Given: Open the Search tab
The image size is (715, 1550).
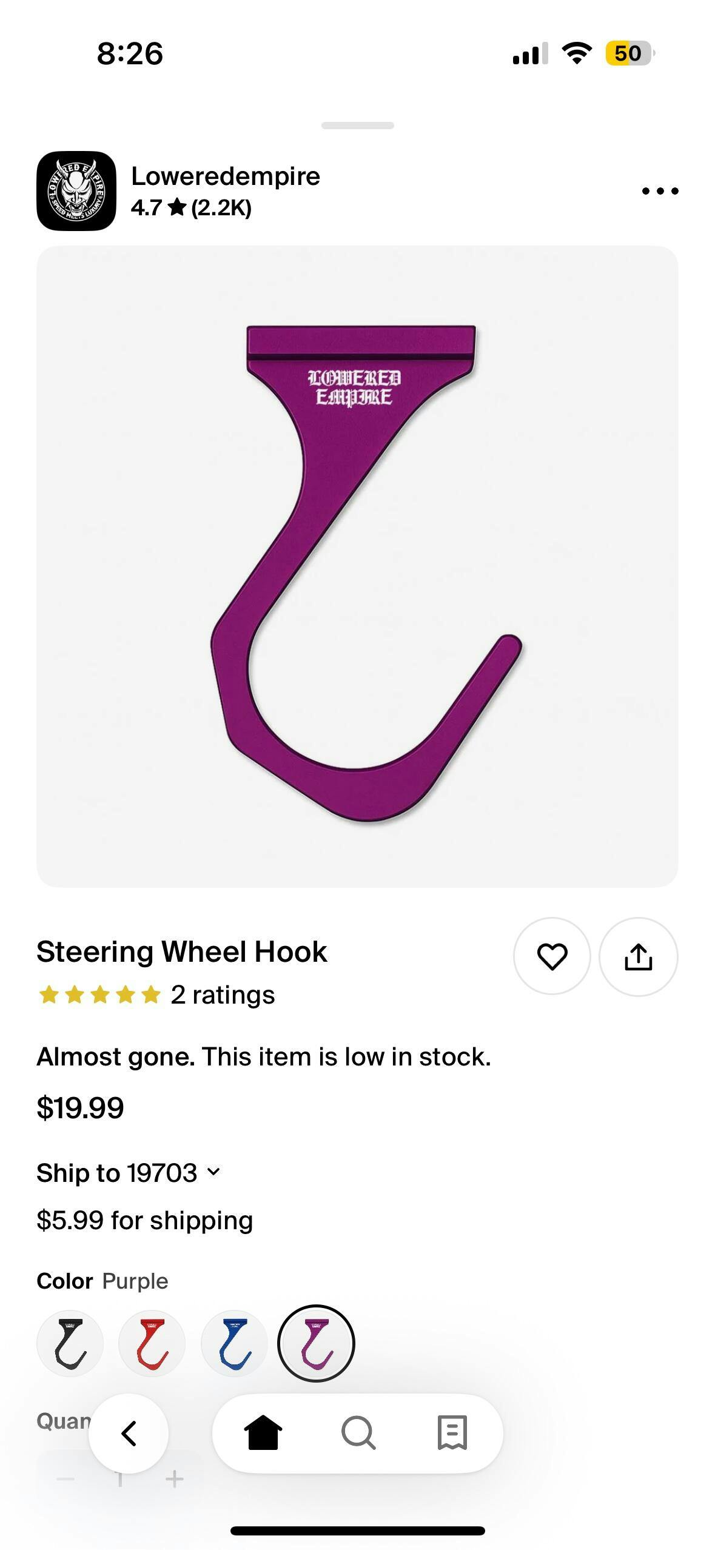Looking at the screenshot, I should [x=358, y=1434].
